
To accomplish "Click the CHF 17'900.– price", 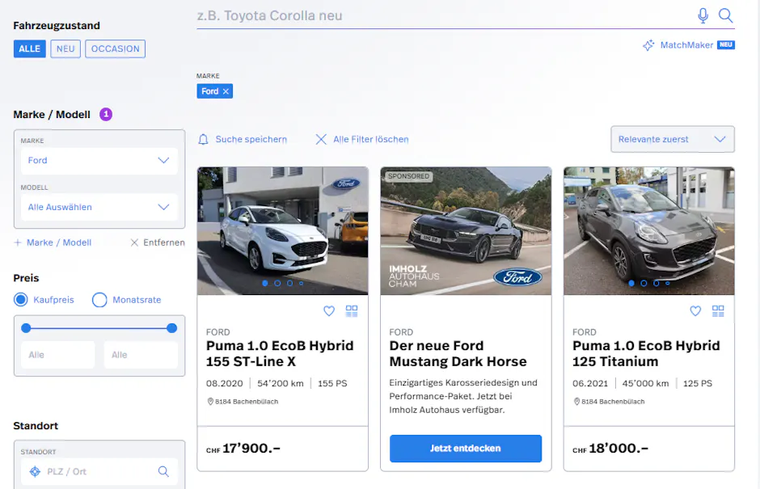I will pyautogui.click(x=243, y=449).
